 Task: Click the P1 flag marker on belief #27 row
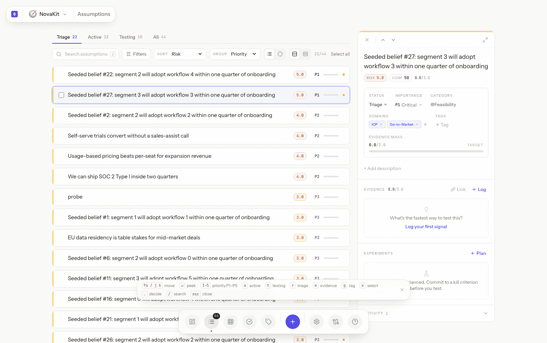pyautogui.click(x=344, y=95)
